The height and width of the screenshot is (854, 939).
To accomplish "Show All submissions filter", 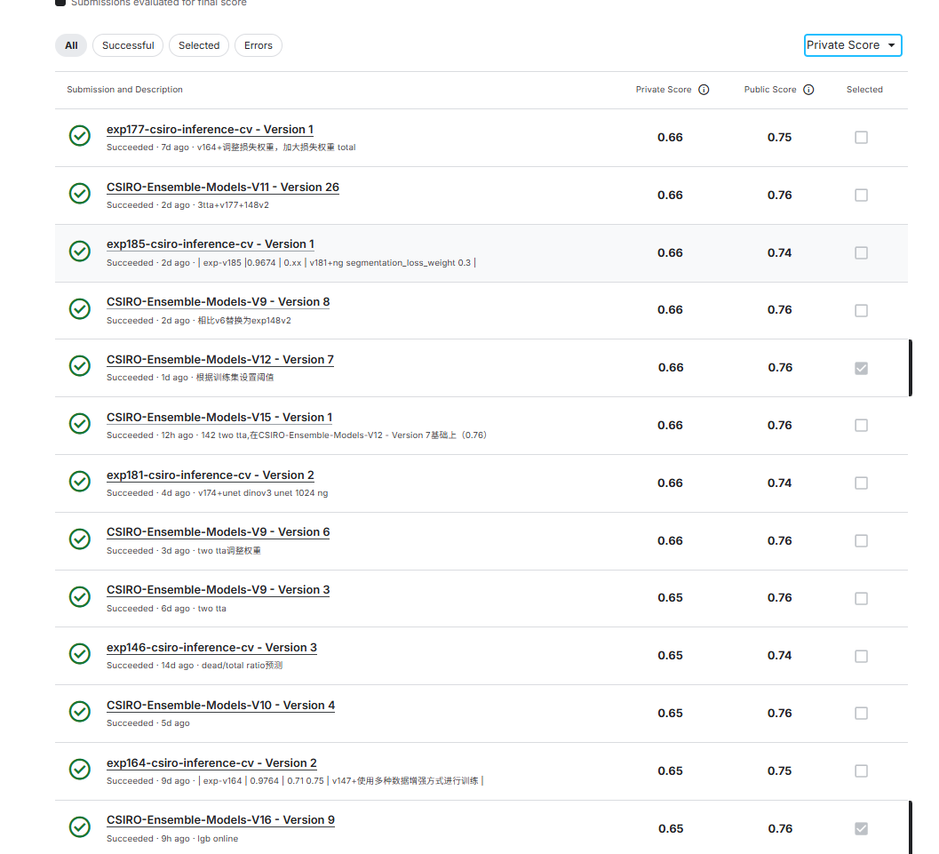I will coord(71,45).
